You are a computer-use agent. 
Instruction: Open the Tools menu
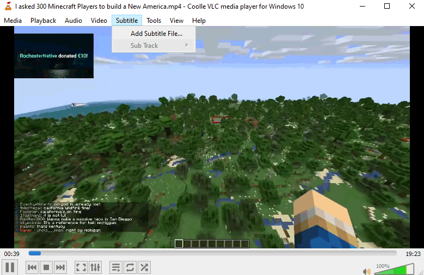pyautogui.click(x=153, y=21)
